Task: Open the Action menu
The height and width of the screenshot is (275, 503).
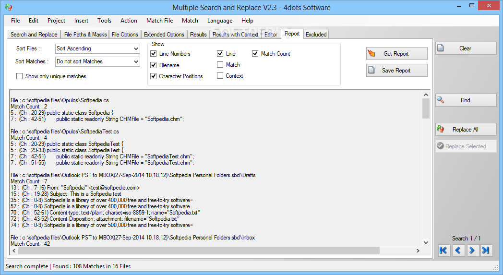Action: [x=129, y=21]
